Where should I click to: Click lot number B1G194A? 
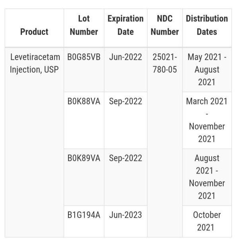[x=84, y=215]
